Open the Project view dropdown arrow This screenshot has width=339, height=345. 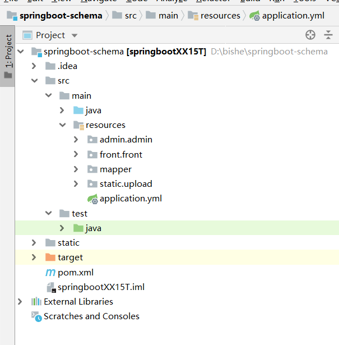click(x=75, y=35)
